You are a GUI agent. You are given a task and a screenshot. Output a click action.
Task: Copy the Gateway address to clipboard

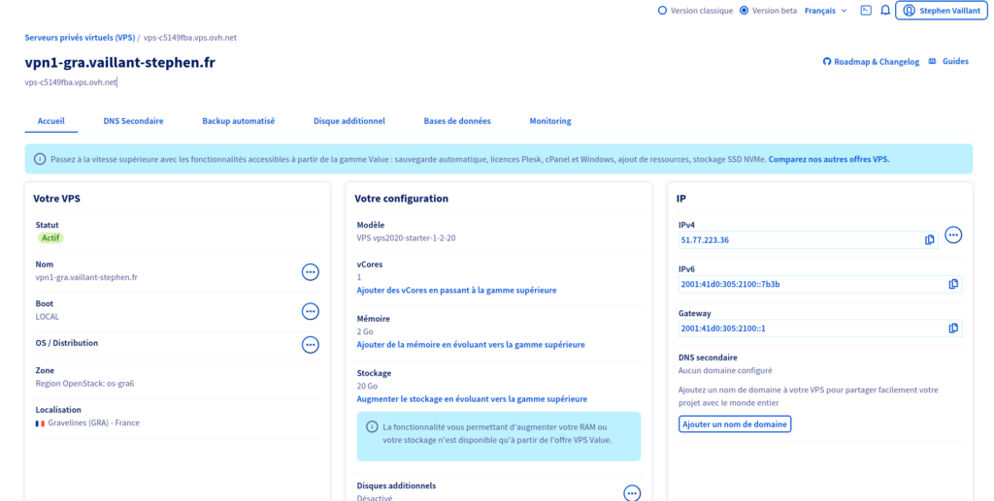(952, 329)
